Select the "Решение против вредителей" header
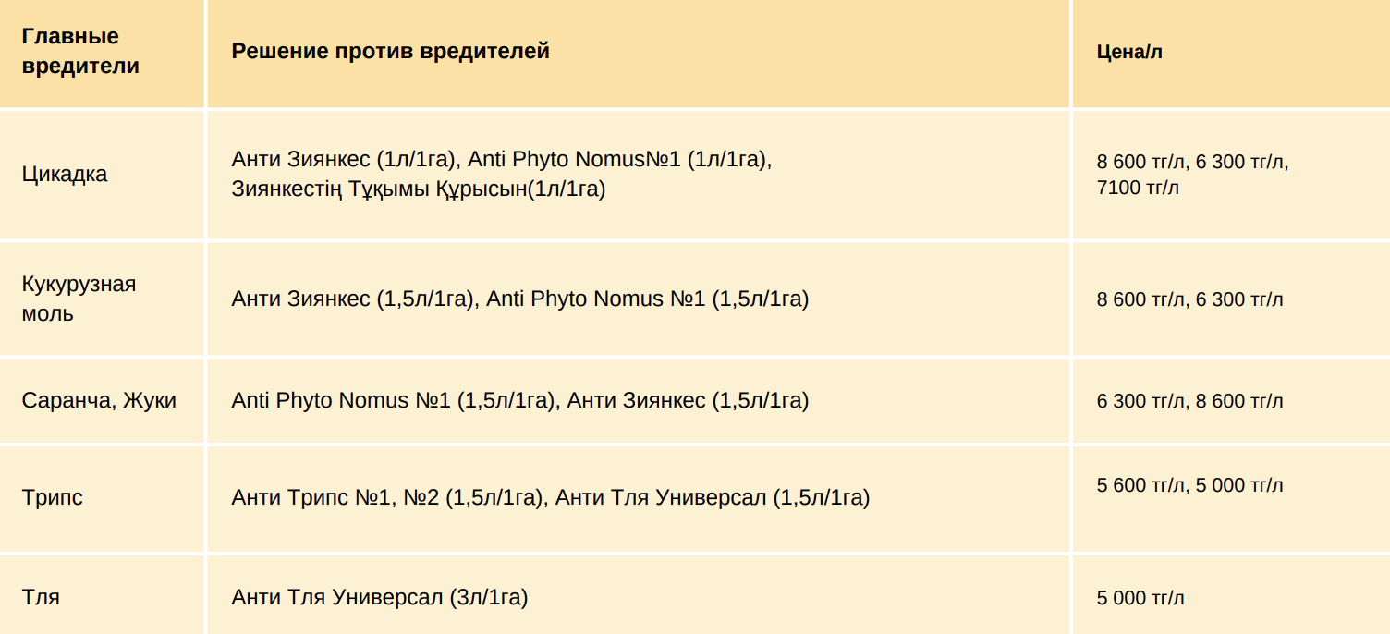The width and height of the screenshot is (1390, 634). coord(390,51)
